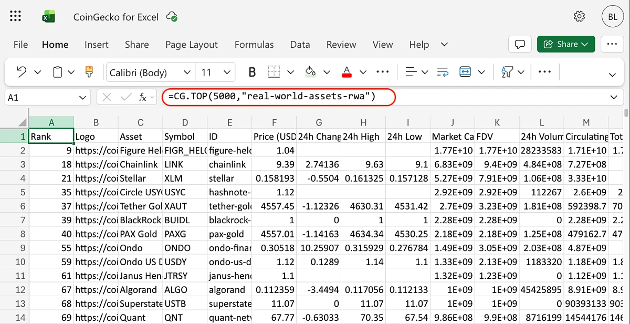Viewport: 630px width, 324px height.
Task: Click the merge cells icon
Action: point(465,72)
